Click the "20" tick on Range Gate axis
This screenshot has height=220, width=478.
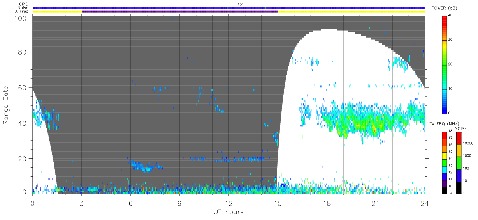click(23, 159)
